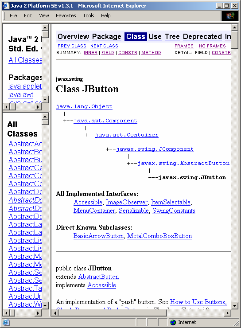Follow the NEXT CLASS link

coord(104,46)
